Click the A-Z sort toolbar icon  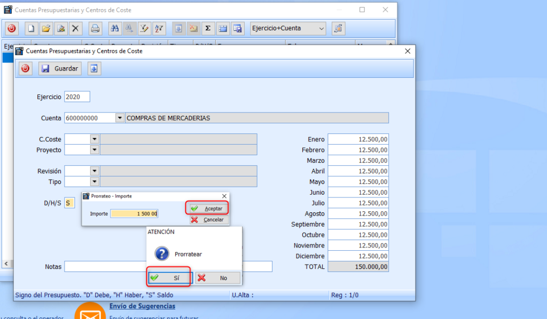pos(159,28)
